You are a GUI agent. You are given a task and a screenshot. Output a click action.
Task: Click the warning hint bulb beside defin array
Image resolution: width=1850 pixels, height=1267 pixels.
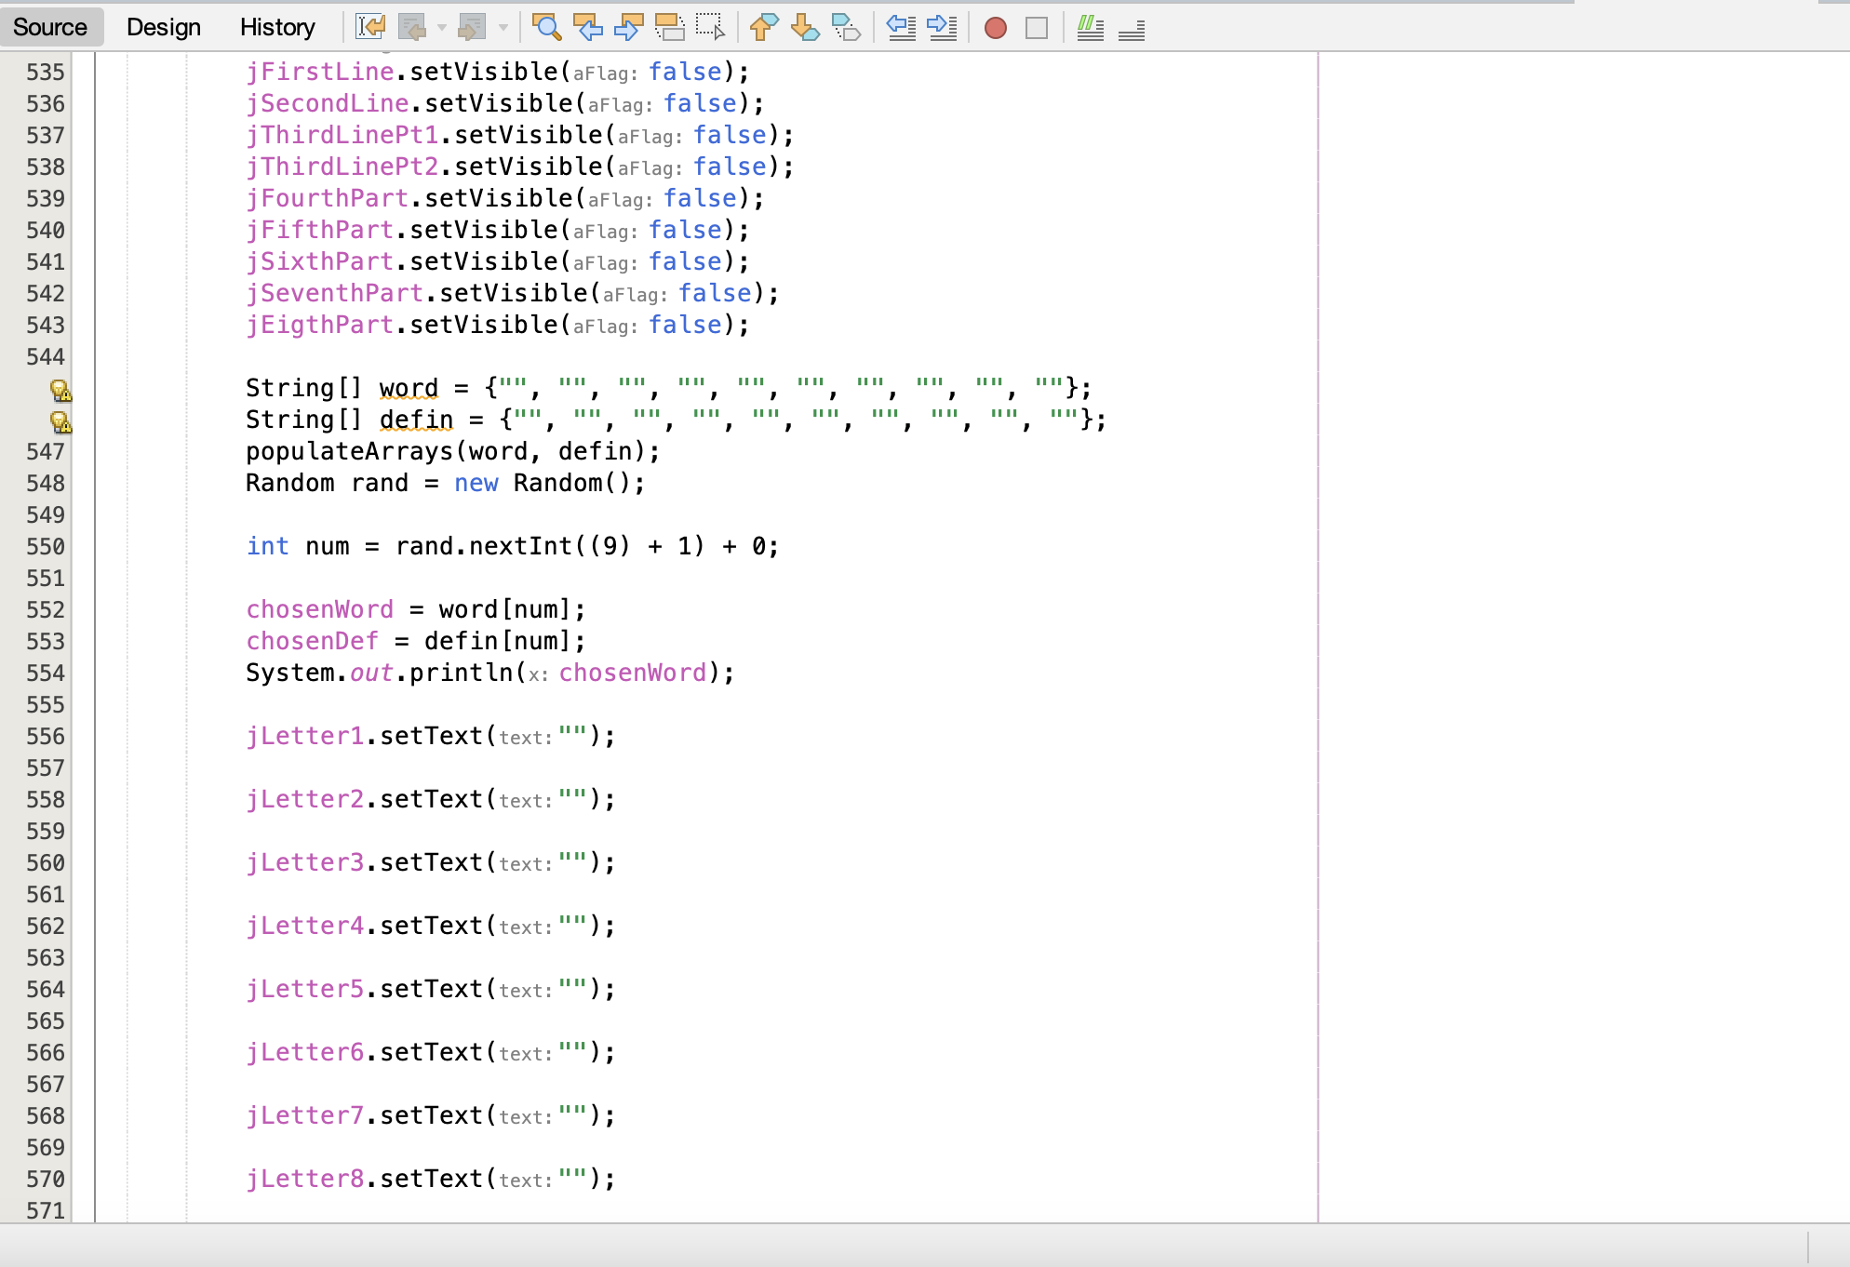[60, 421]
